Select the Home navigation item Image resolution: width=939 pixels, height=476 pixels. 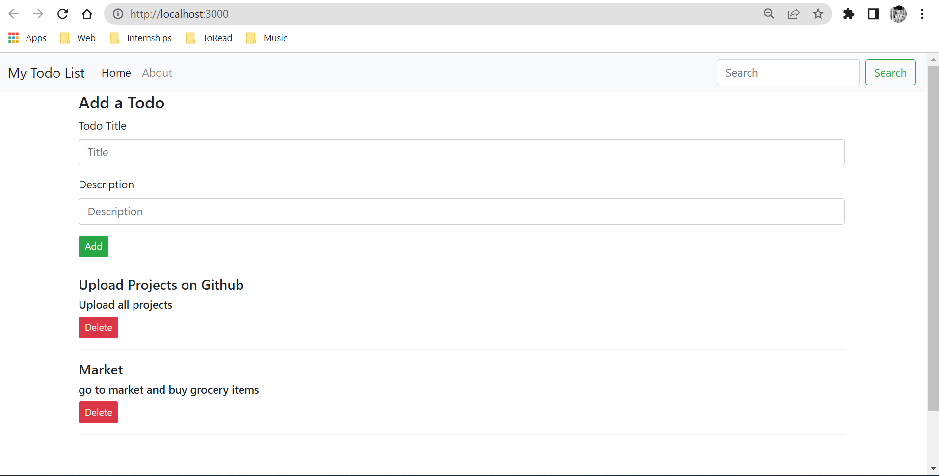(116, 73)
